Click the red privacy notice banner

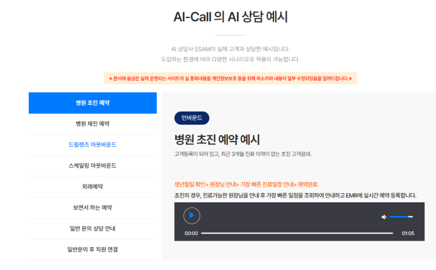tap(230, 78)
